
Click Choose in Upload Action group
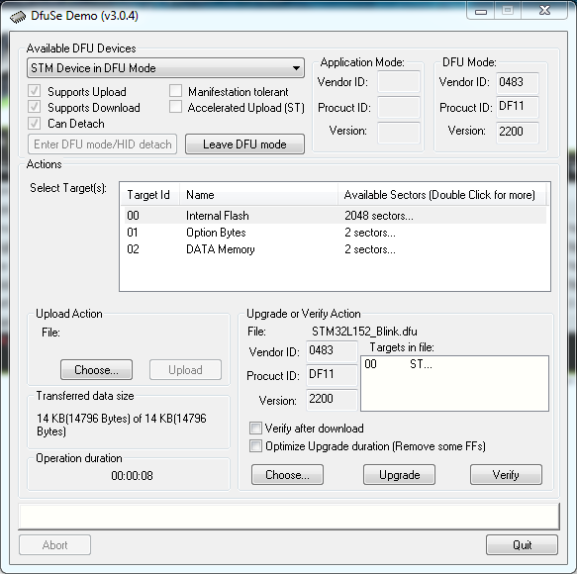click(x=96, y=369)
